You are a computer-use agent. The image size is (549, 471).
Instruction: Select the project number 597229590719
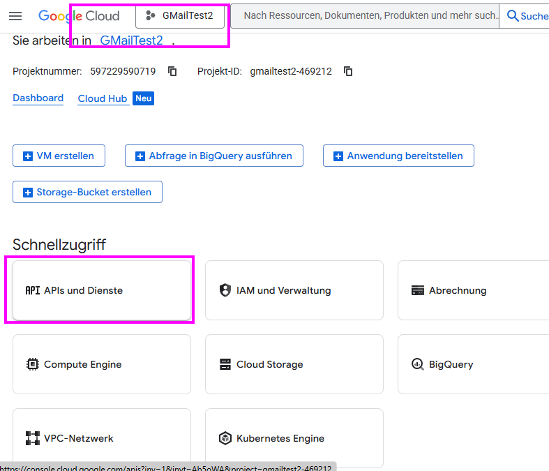(x=123, y=71)
